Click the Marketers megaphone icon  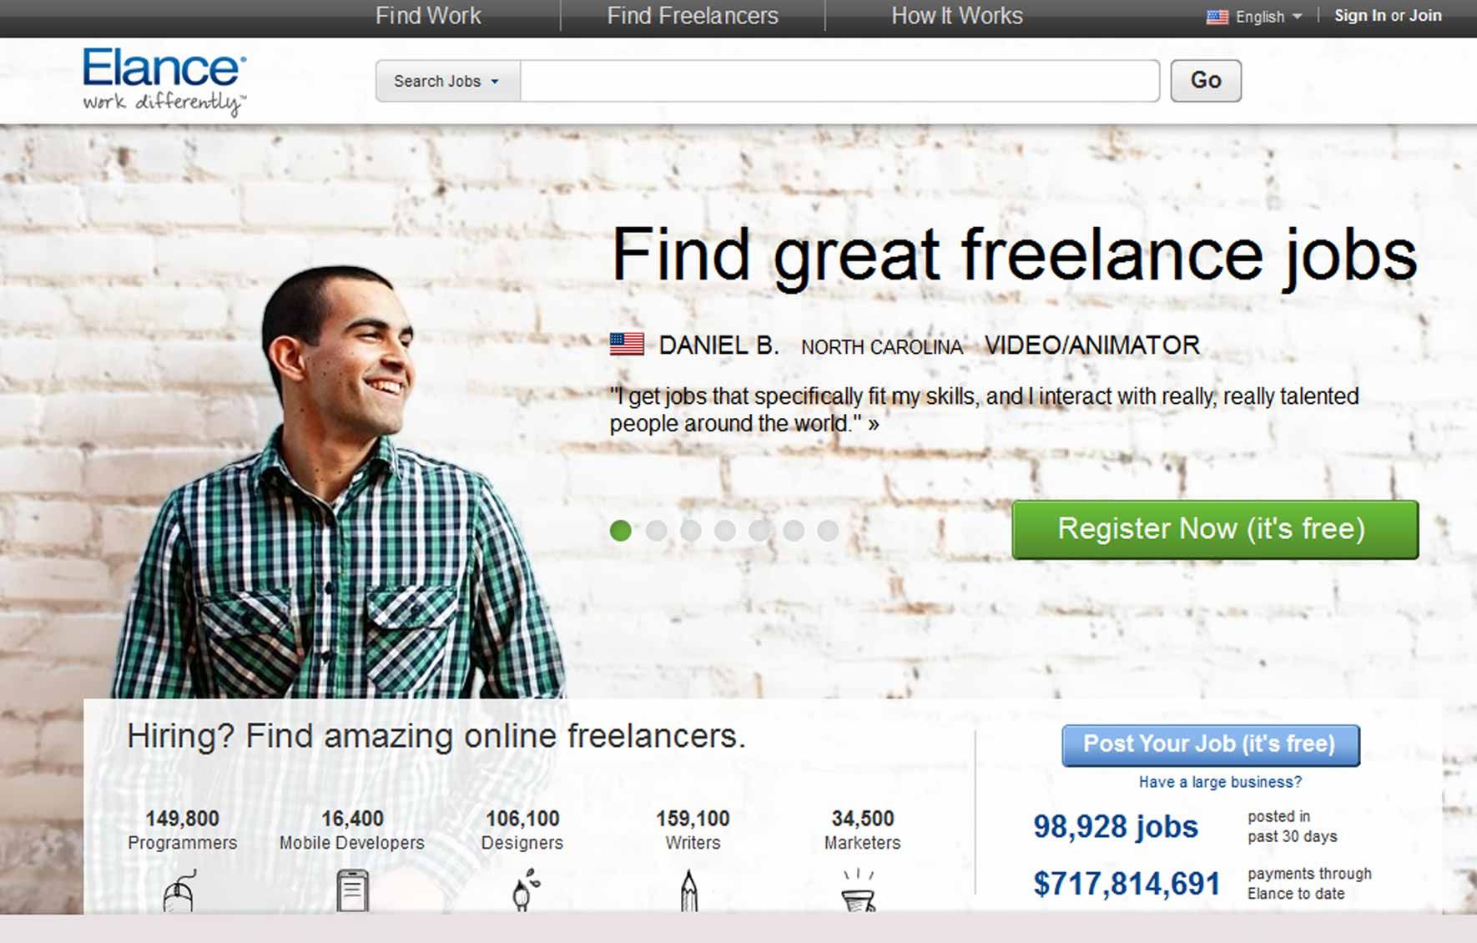pyautogui.click(x=859, y=890)
